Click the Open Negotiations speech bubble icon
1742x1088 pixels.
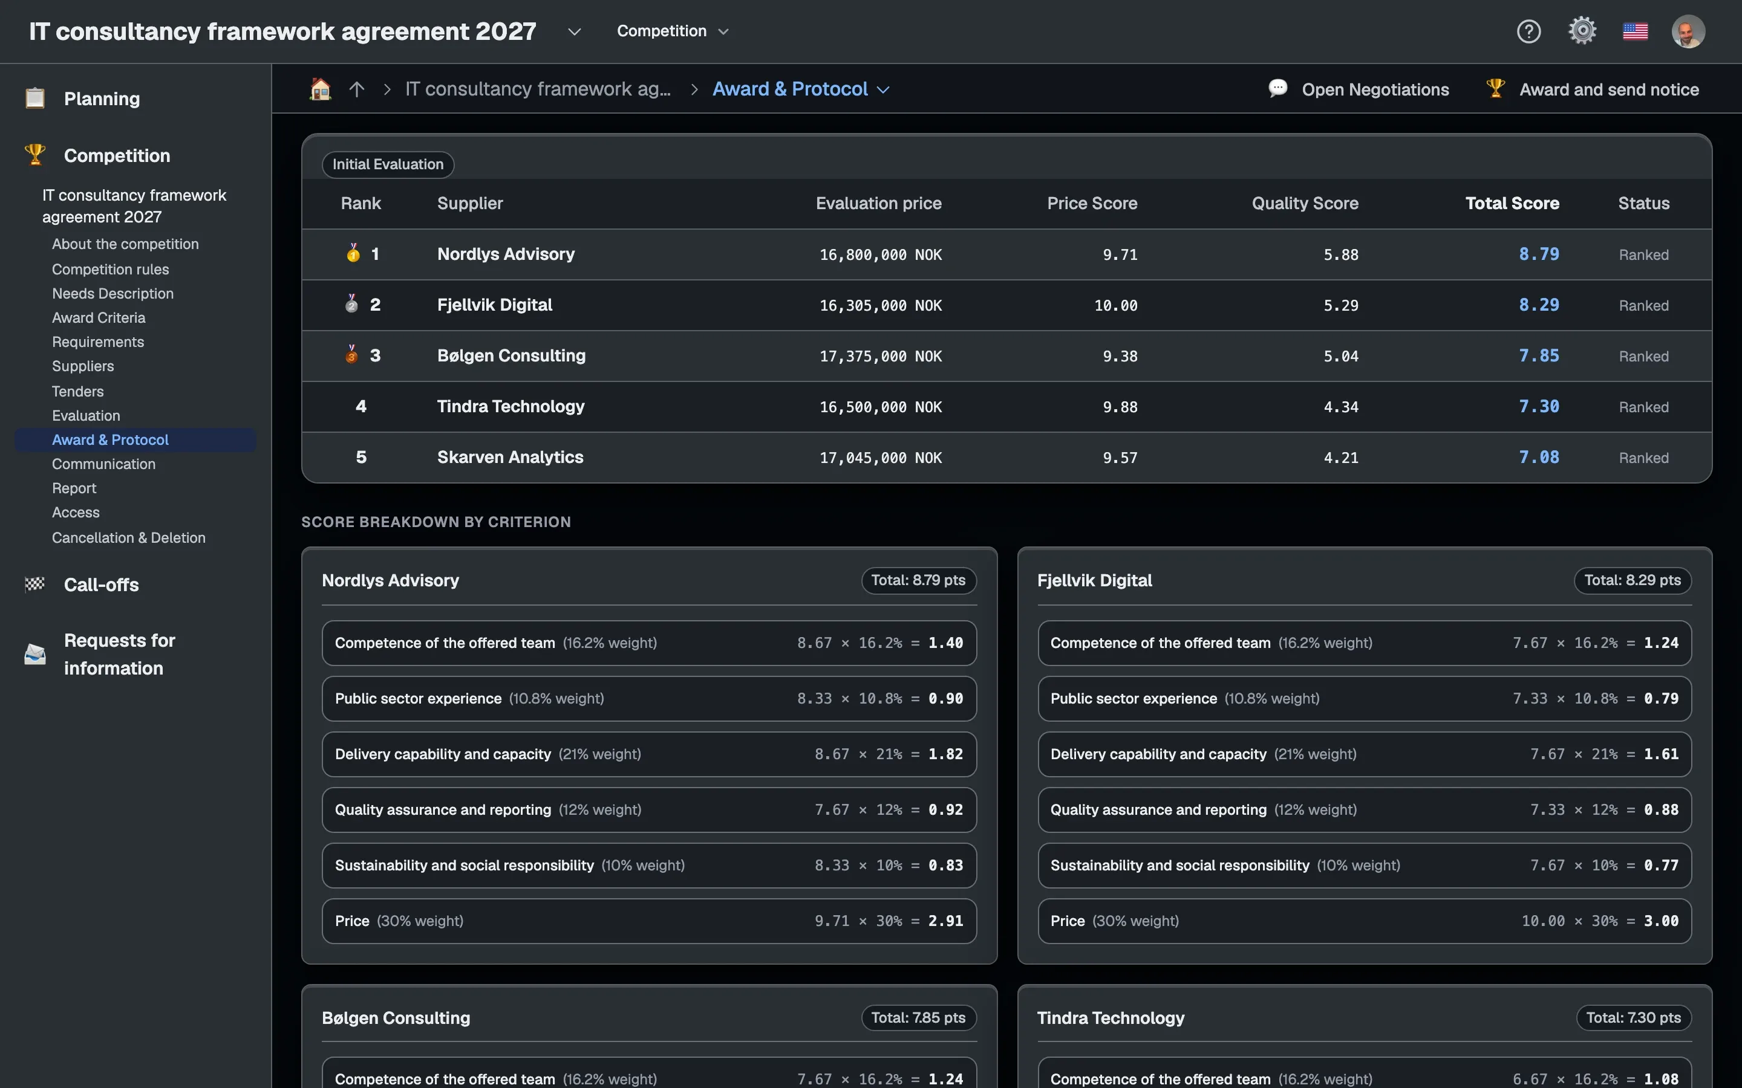point(1277,88)
